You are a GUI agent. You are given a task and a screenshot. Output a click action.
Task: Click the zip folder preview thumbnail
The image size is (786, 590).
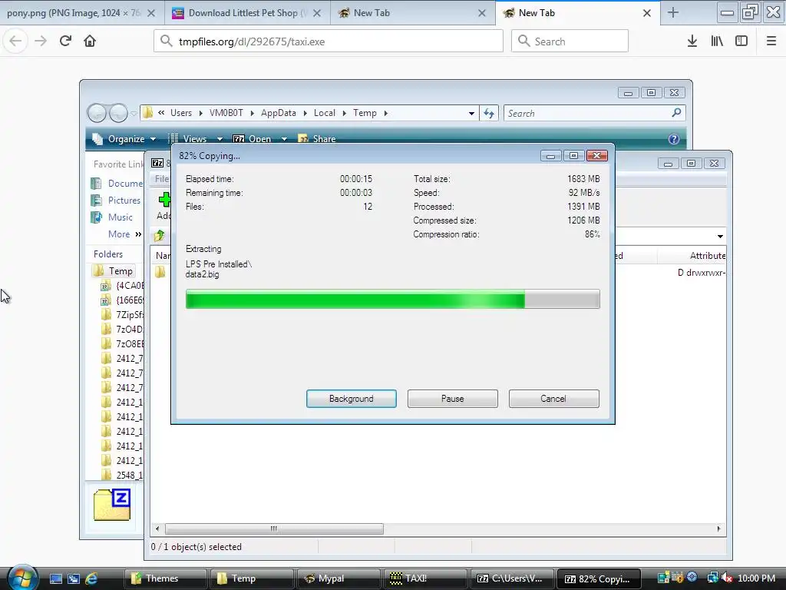pos(112,504)
